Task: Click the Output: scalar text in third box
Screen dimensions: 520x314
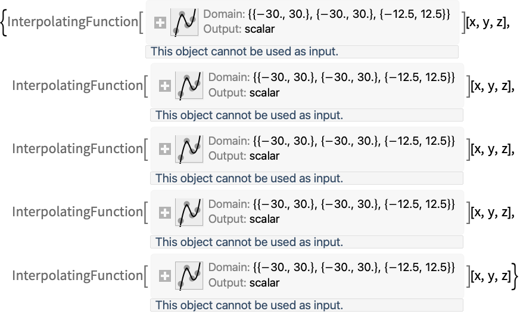Action: click(x=244, y=156)
